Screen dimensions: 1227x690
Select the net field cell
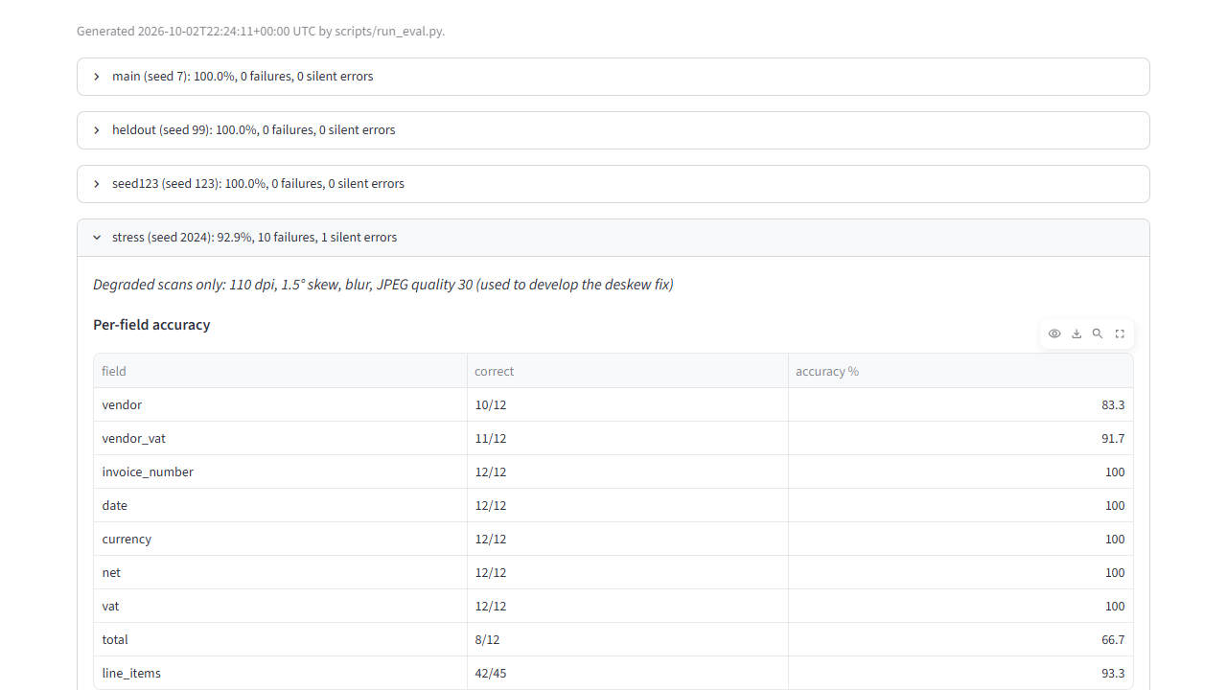[280, 572]
